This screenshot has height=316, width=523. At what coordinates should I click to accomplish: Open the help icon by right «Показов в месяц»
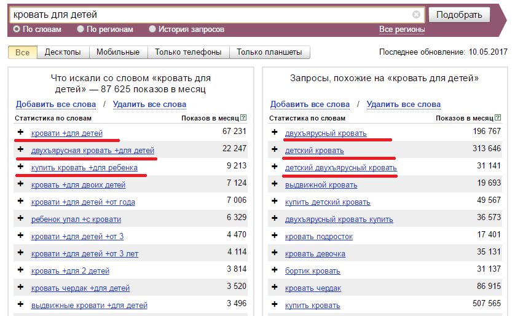(498, 117)
